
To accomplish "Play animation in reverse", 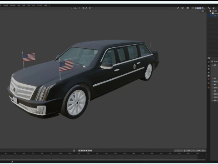I will coord(84,151).
